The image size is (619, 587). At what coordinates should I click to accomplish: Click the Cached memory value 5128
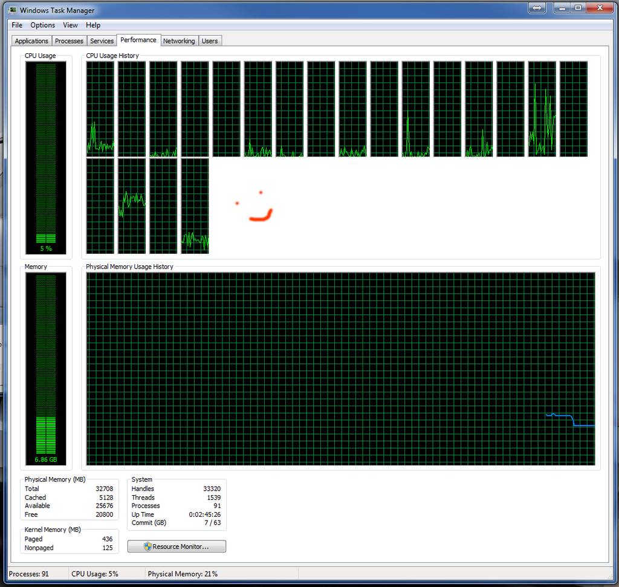(x=106, y=498)
